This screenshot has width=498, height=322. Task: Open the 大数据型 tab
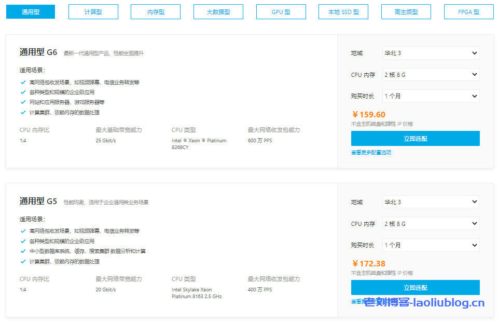[x=218, y=11]
